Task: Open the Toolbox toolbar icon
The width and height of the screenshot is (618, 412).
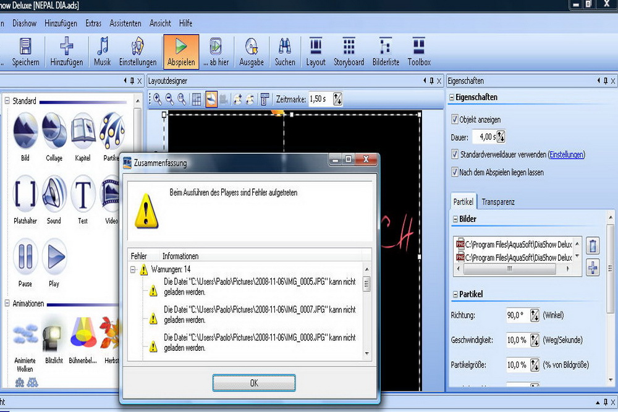Action: click(x=419, y=47)
